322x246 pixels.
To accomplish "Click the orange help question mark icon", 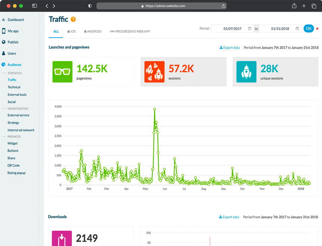I will click(73, 19).
